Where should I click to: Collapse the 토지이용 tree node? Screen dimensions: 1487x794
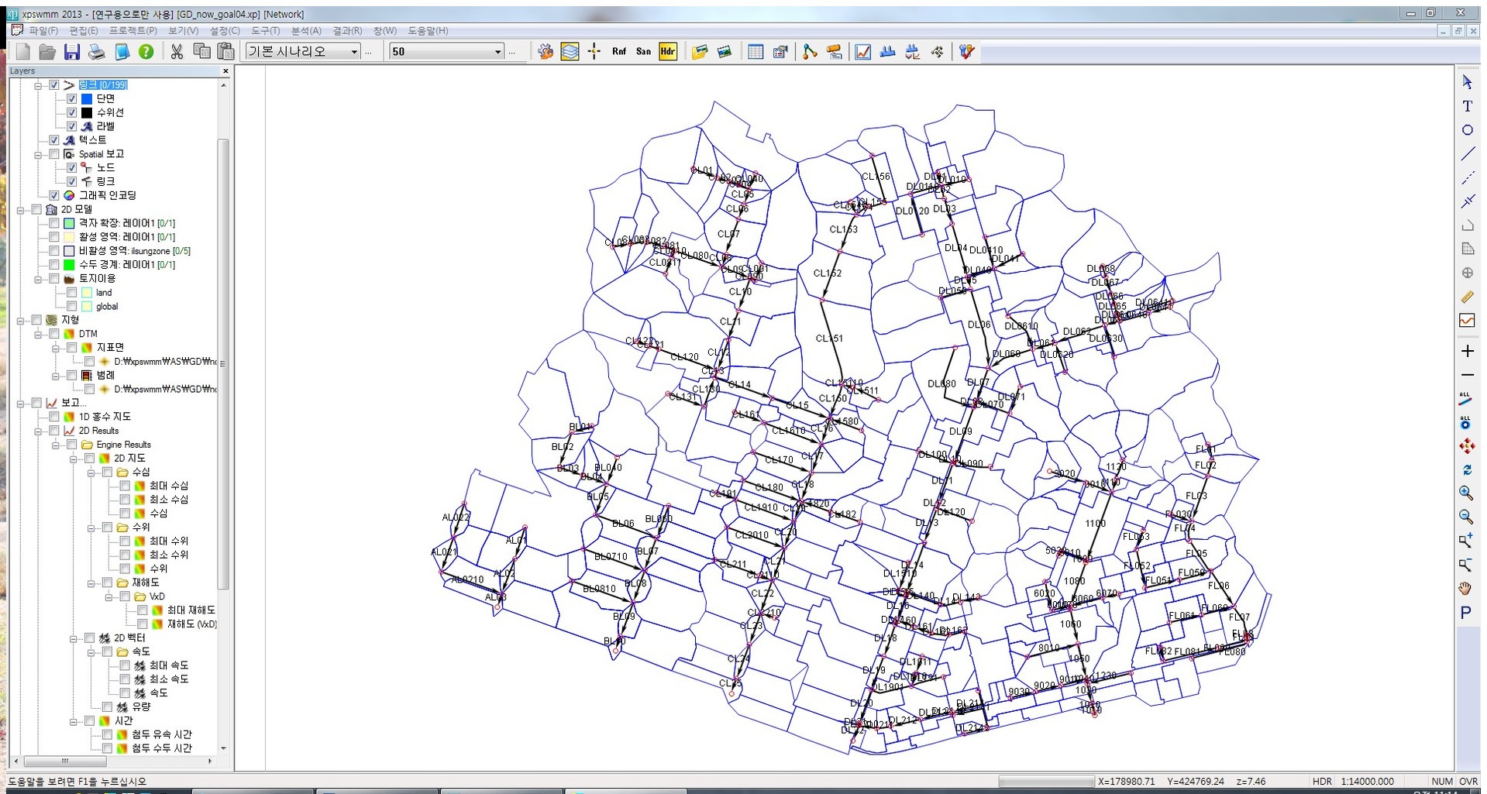(37, 279)
